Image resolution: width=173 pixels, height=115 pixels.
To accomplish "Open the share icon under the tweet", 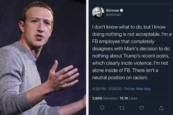I will pyautogui.click(x=161, y=108).
